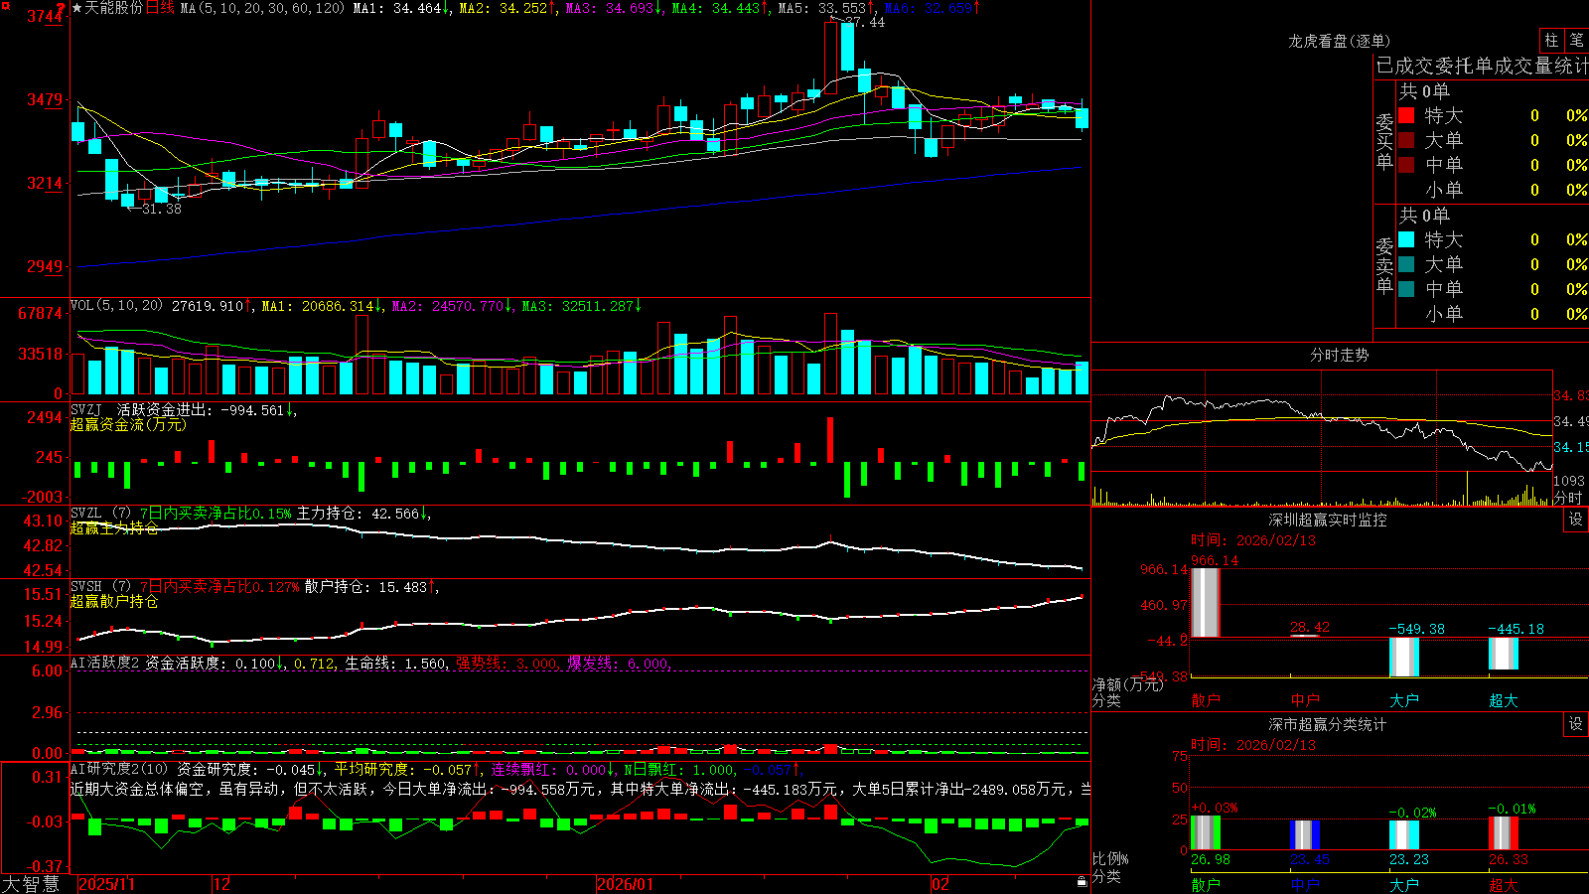Image resolution: width=1589 pixels, height=894 pixels.
Task: Click the VOL(5,10,20) indicator label
Action: 116,306
